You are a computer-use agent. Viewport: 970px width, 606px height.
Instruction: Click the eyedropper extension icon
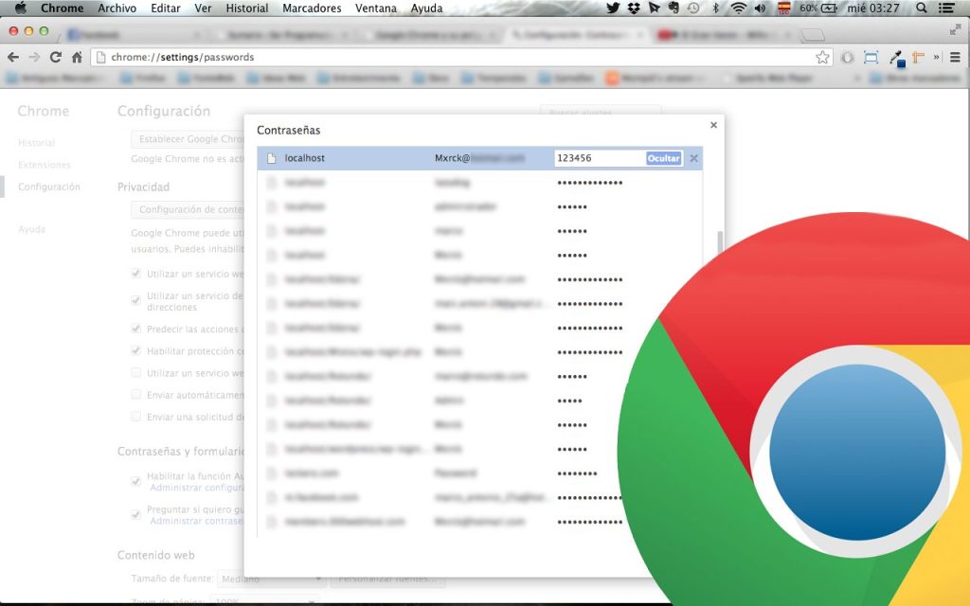896,57
